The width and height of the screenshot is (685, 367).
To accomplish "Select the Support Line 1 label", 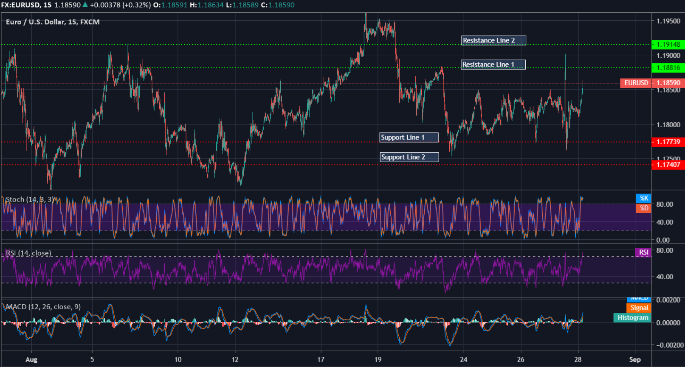I will pos(409,137).
